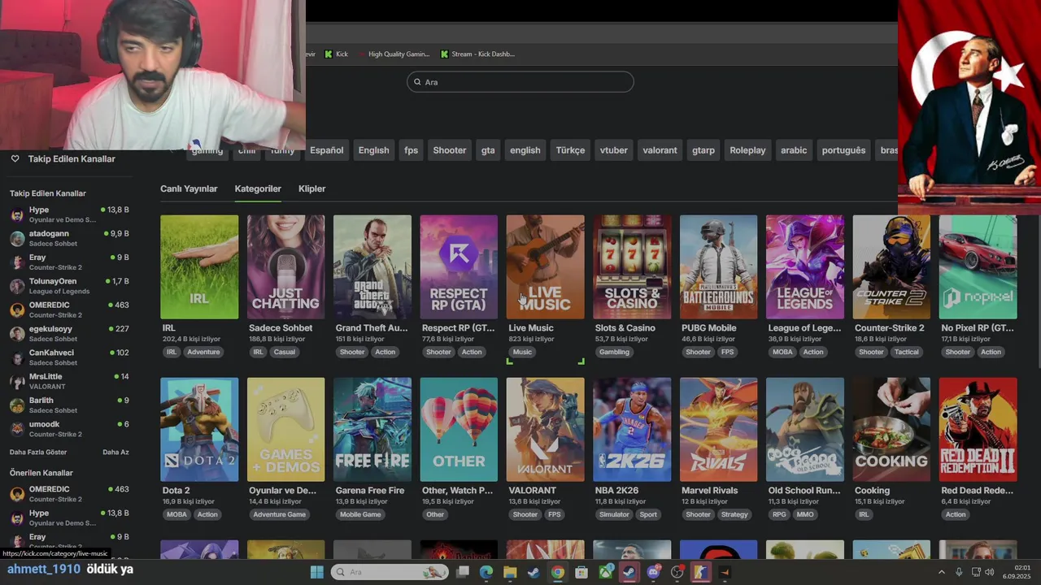Click the Ara search field on Kick

point(520,82)
